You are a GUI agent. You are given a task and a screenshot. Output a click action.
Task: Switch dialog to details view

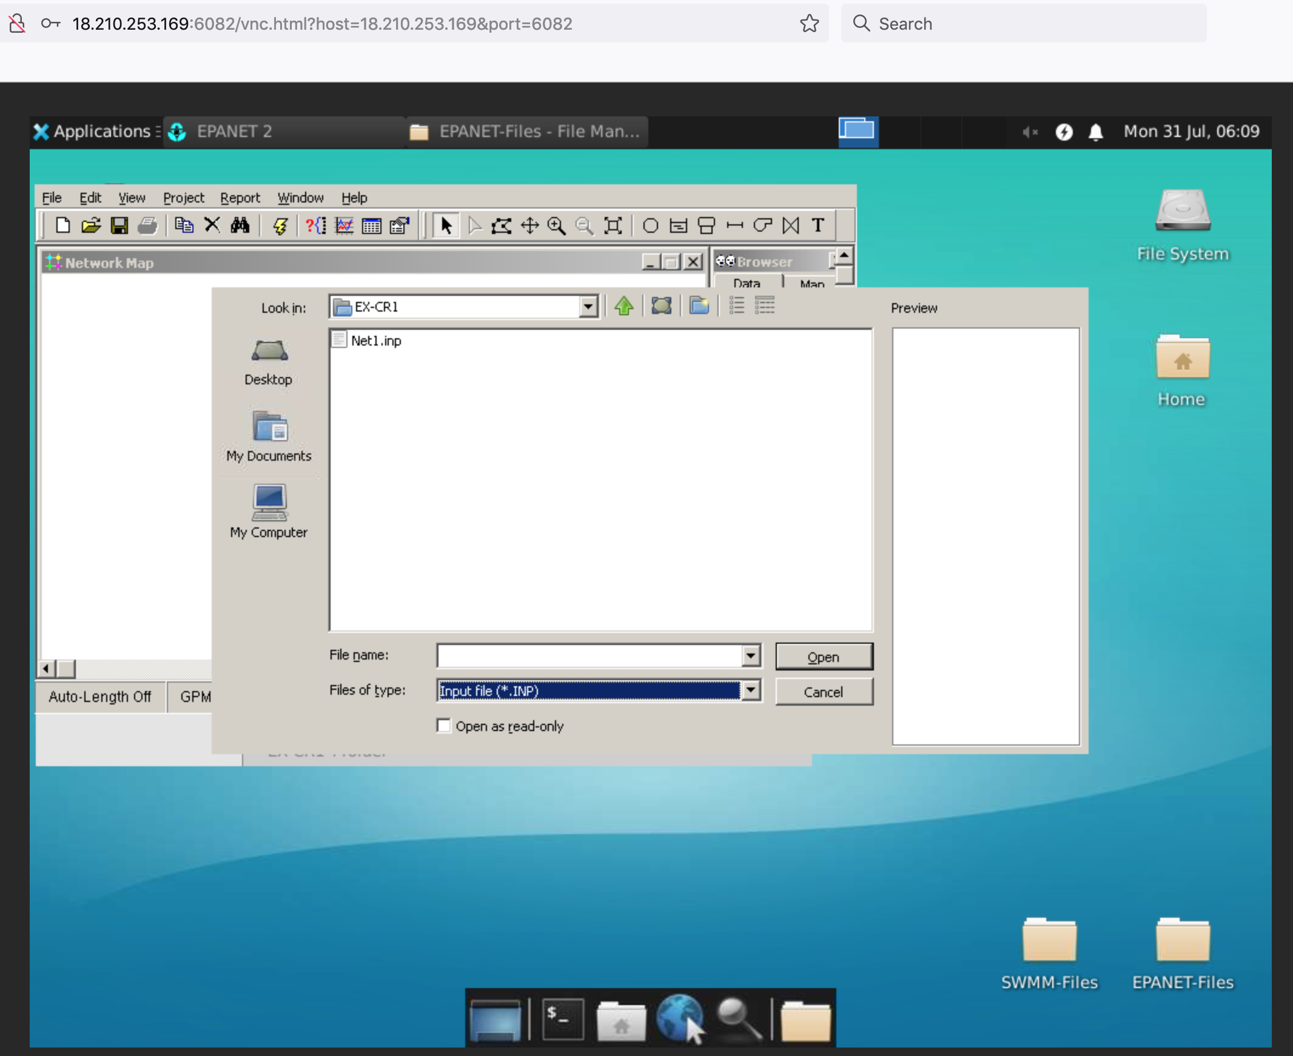pyautogui.click(x=765, y=306)
